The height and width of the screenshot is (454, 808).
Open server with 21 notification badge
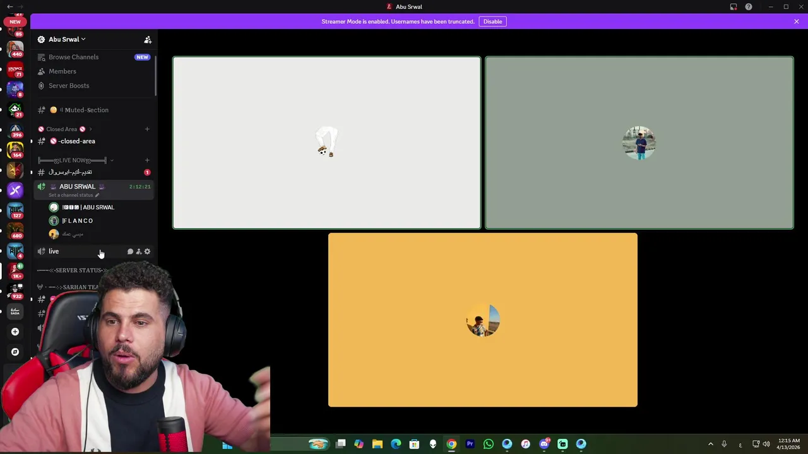click(15, 108)
